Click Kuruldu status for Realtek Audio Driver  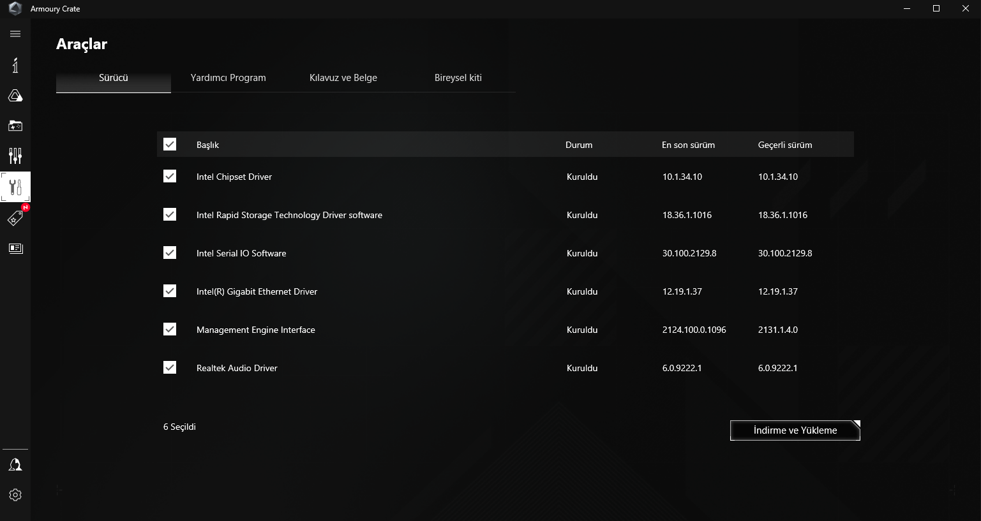click(582, 368)
